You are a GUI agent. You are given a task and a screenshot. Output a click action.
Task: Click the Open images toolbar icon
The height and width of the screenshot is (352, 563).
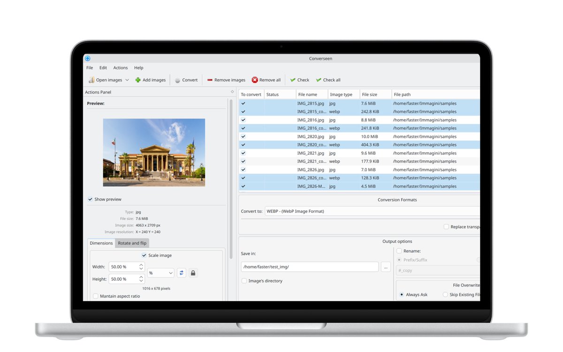(91, 80)
